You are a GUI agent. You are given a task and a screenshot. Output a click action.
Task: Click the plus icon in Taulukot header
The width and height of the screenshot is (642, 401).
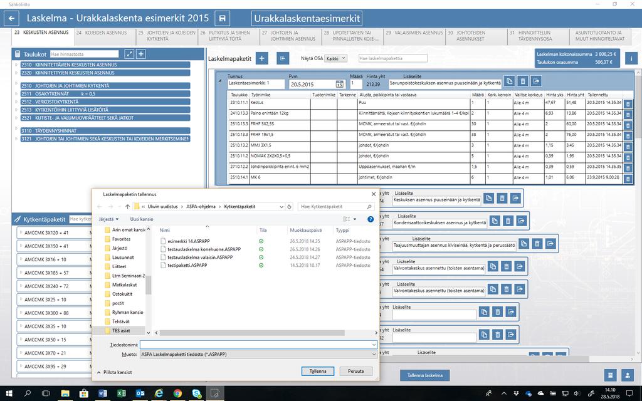[x=141, y=54]
